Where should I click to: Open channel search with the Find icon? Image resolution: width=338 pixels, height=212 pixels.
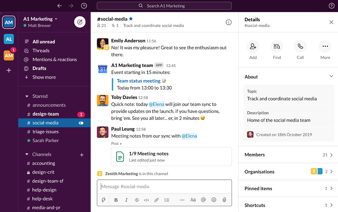[x=277, y=46]
